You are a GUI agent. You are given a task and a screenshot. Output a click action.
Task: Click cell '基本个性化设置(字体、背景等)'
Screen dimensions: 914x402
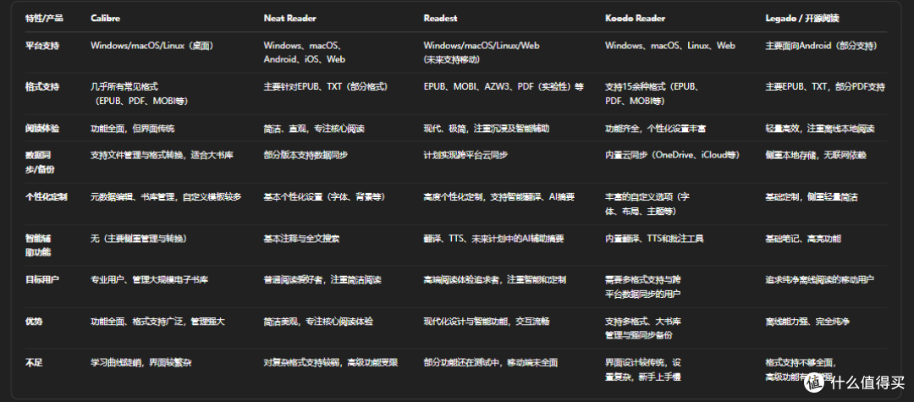(x=324, y=197)
